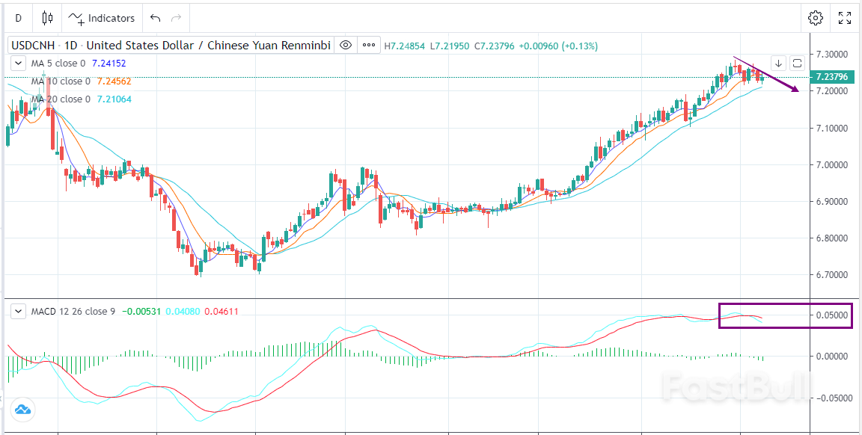The image size is (862, 435).
Task: Open the three-dot more options menu
Action: tap(368, 45)
